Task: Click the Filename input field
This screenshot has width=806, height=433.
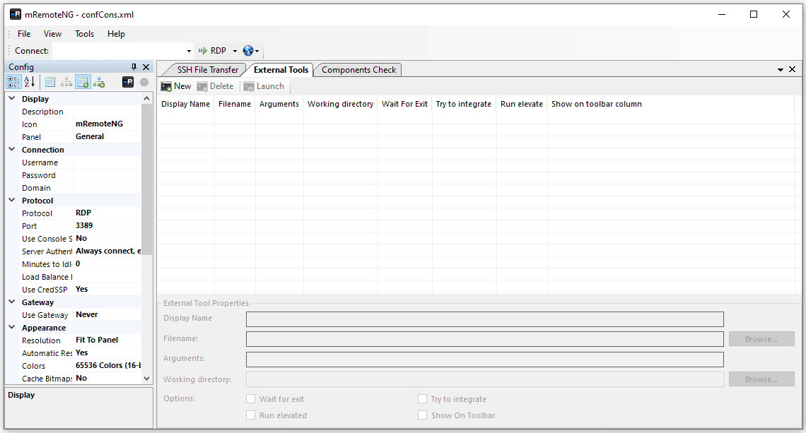Action: tap(485, 339)
